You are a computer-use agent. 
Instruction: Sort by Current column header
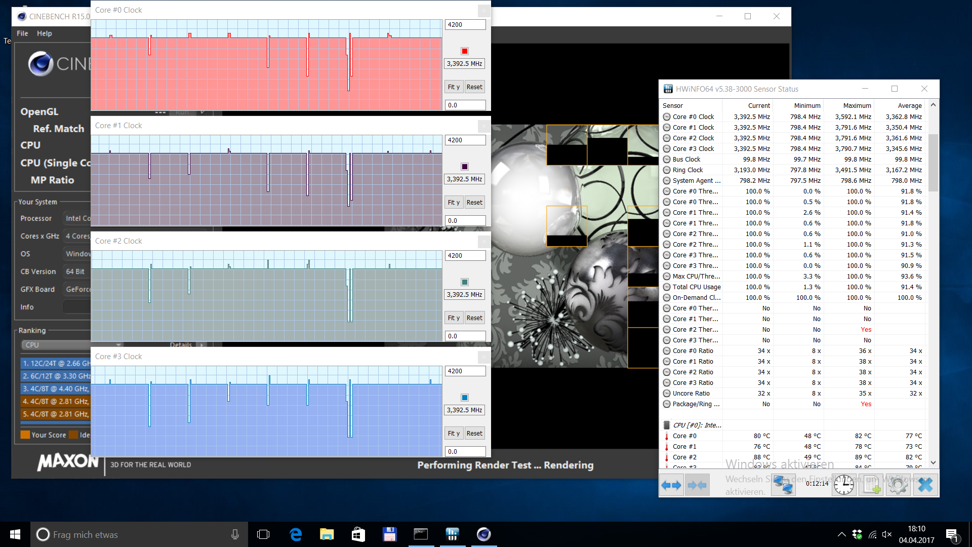759,106
